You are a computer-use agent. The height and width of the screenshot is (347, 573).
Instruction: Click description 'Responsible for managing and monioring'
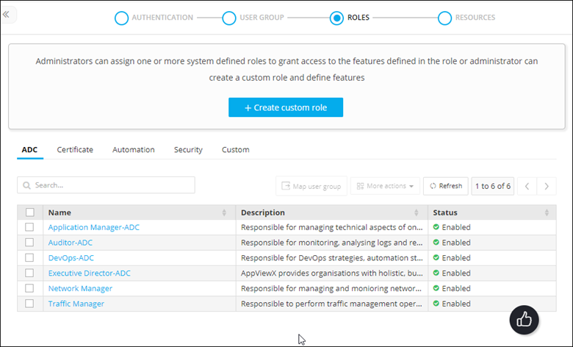331,288
